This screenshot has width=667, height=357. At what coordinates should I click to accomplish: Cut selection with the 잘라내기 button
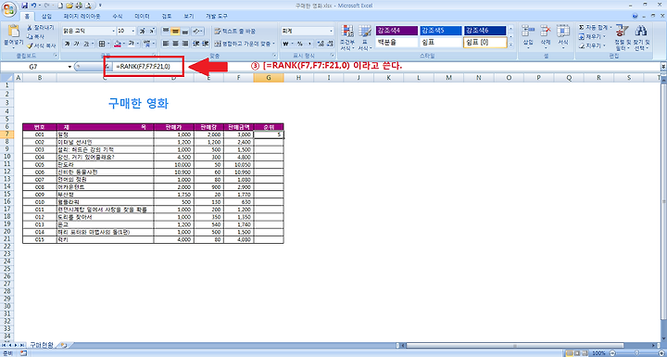(40, 27)
